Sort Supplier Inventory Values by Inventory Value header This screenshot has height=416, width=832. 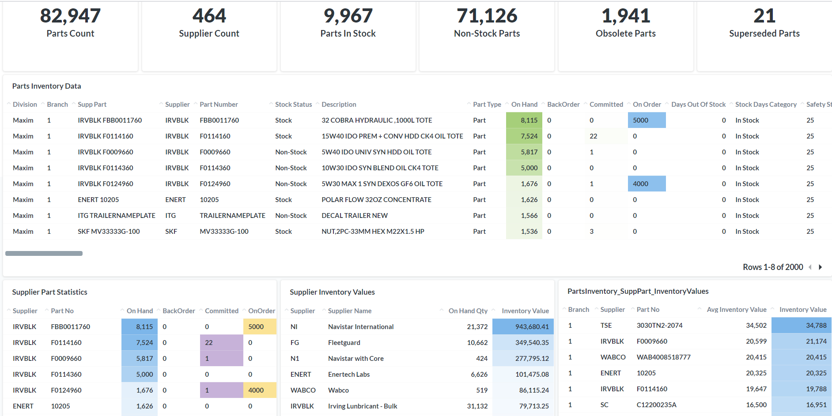click(x=525, y=311)
